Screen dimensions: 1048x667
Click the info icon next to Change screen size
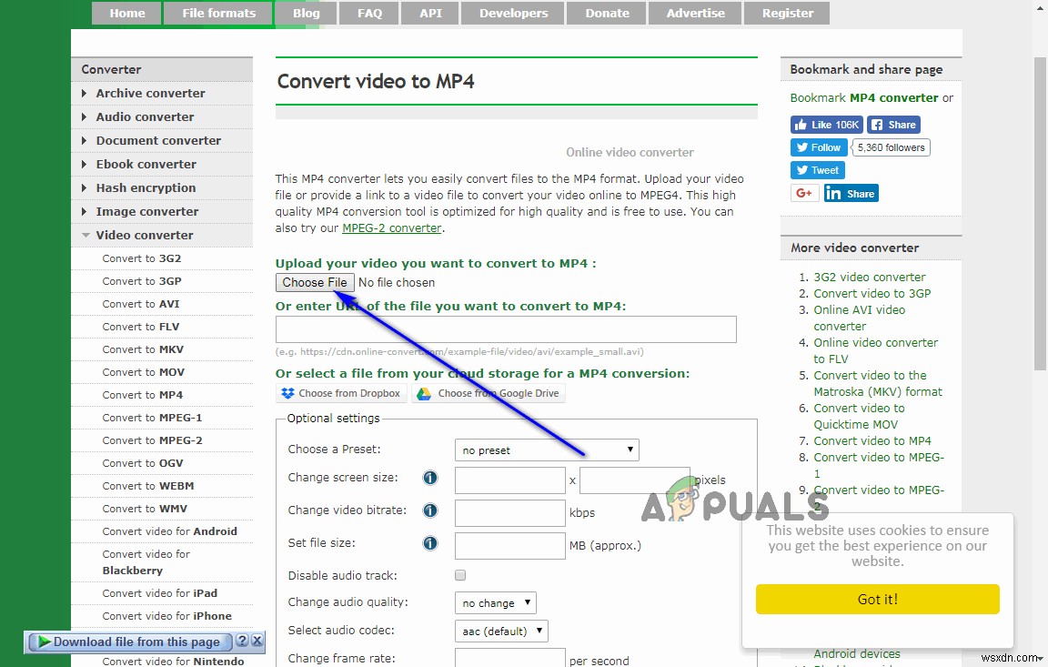pyautogui.click(x=429, y=477)
